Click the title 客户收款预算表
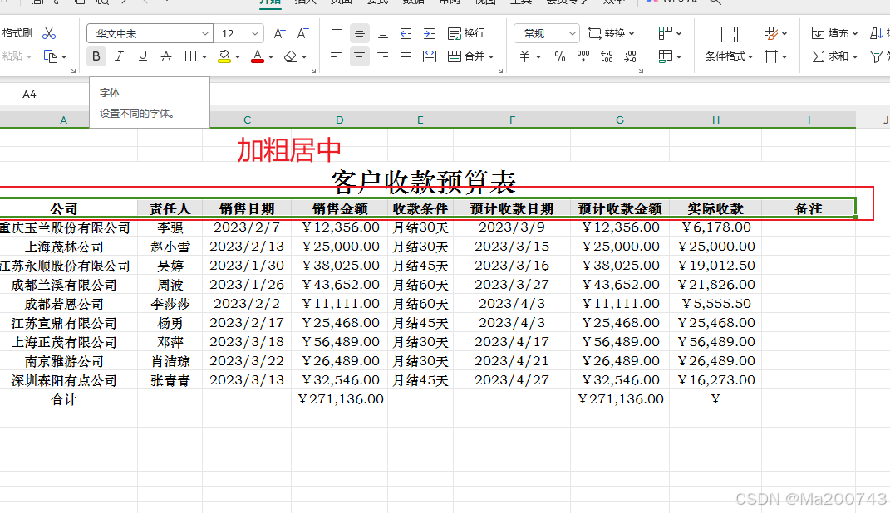 (424, 182)
